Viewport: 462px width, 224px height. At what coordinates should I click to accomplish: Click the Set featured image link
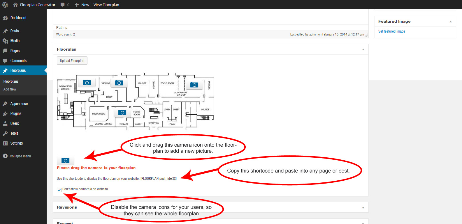point(391,31)
